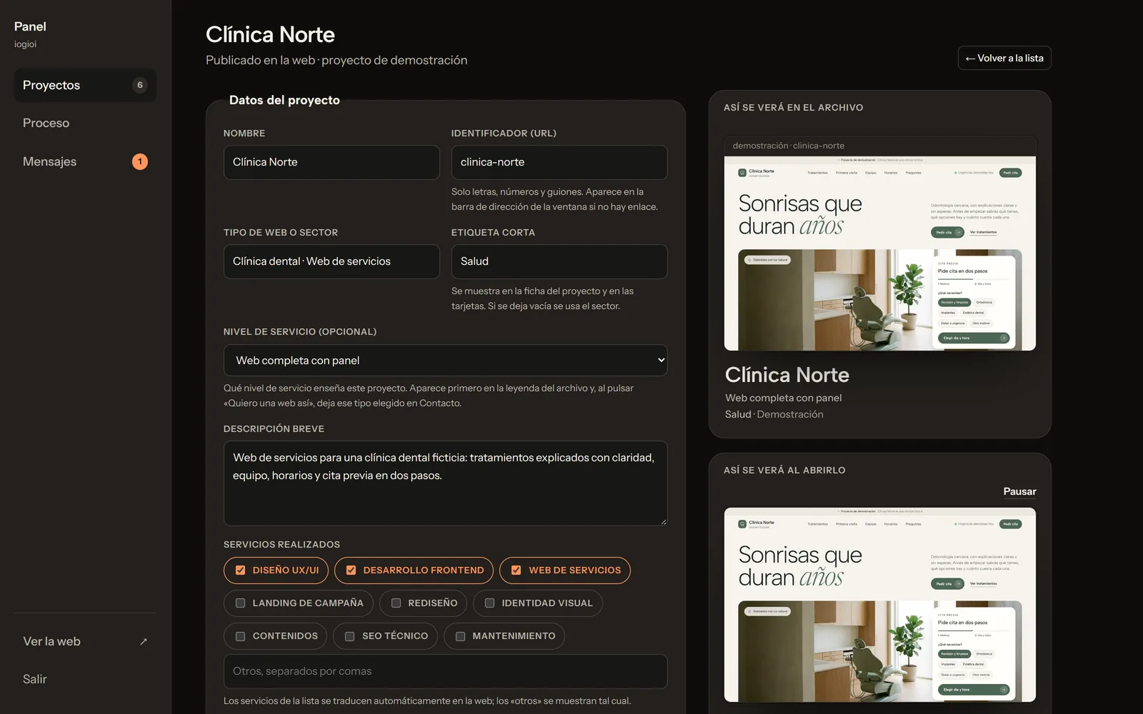This screenshot has width=1143, height=714.
Task: Open the Proceso section in sidebar
Action: pos(85,123)
